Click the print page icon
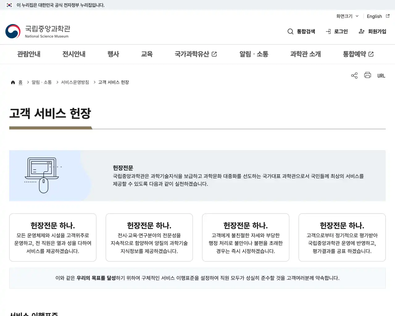395x316 pixels. [367, 75]
